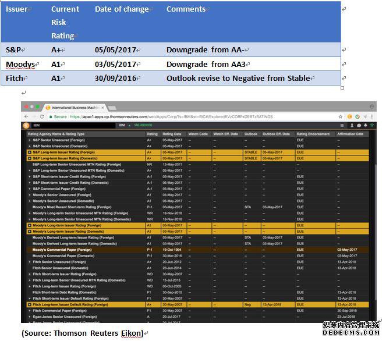Screen dimensions: 386x341
Task: Go back with the browser back arrow
Action: pyautogui.click(x=26, y=116)
